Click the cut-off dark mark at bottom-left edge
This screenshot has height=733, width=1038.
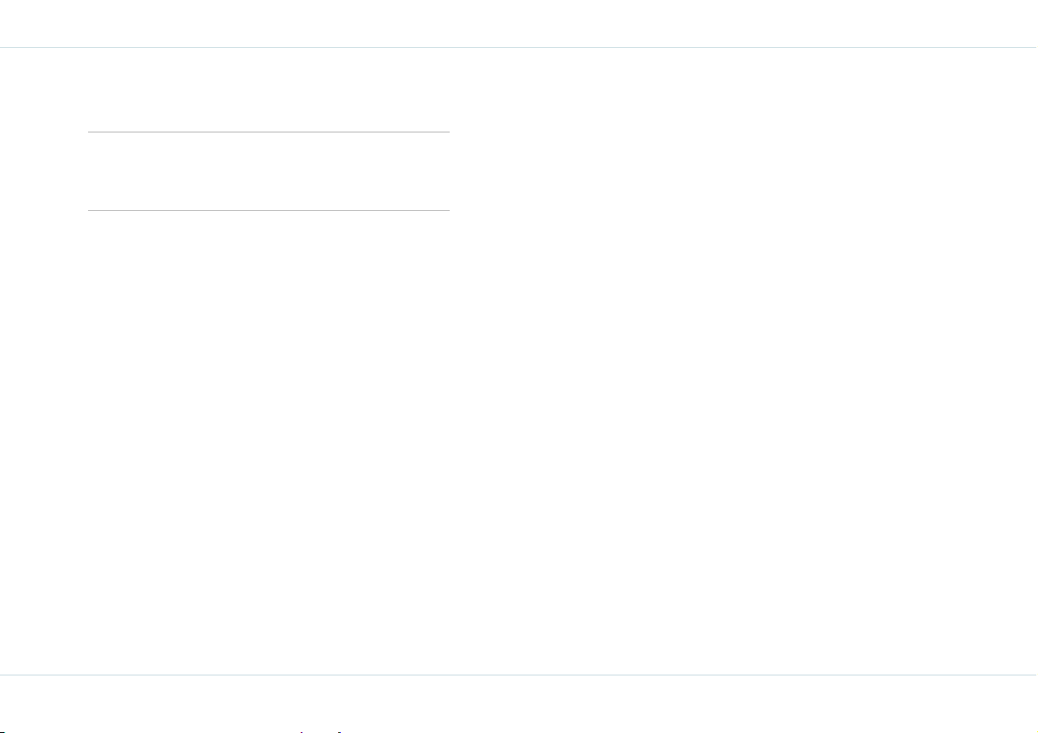pyautogui.click(x=3, y=731)
